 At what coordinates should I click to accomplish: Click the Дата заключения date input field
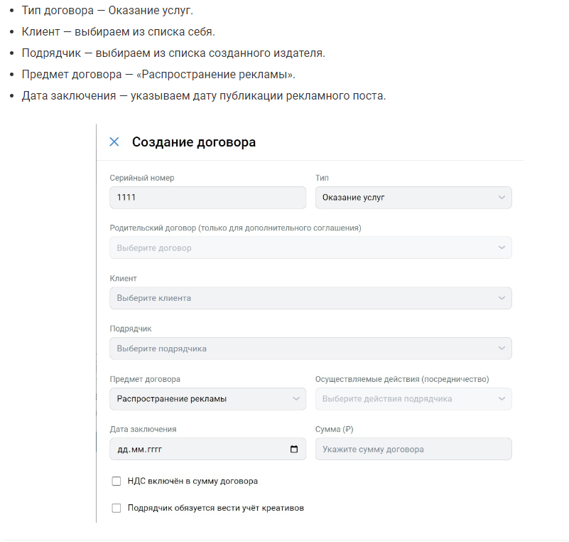[x=192, y=450]
